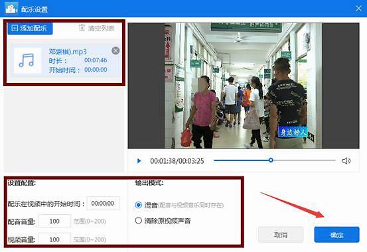Viewport: 367px width, 252px height.
Task: Click the video preview frame
Action: pyautogui.click(x=244, y=86)
